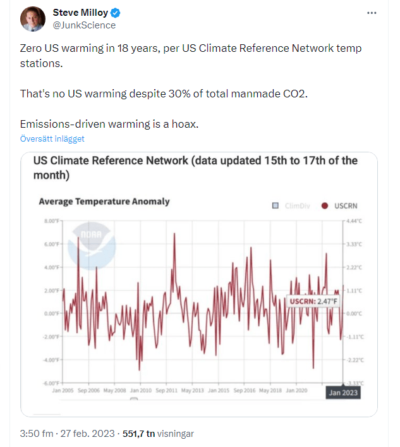
Task: Click Steve Milloy's profile avatar photo
Action: click(x=33, y=19)
